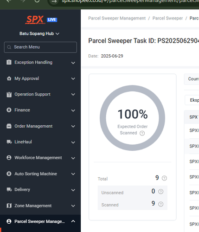The height and width of the screenshot is (232, 199).
Task: Click the Order Management box icon
Action: pyautogui.click(x=9, y=126)
